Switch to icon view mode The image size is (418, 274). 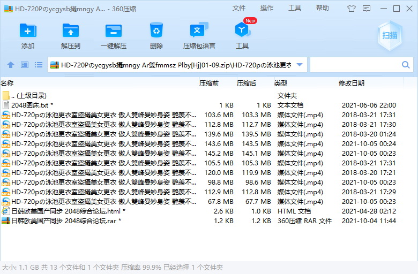point(25,65)
